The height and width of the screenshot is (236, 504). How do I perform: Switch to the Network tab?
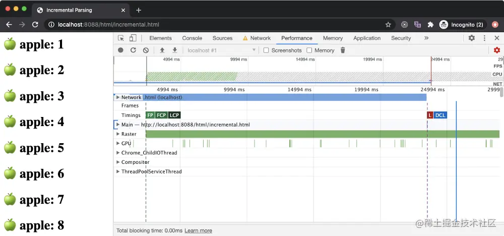click(x=257, y=38)
